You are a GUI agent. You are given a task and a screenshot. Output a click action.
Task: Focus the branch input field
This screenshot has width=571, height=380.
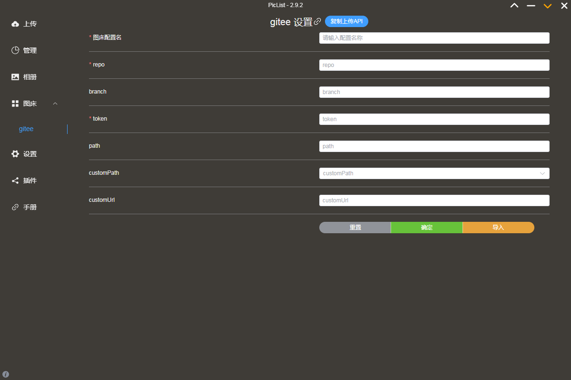[x=434, y=92]
